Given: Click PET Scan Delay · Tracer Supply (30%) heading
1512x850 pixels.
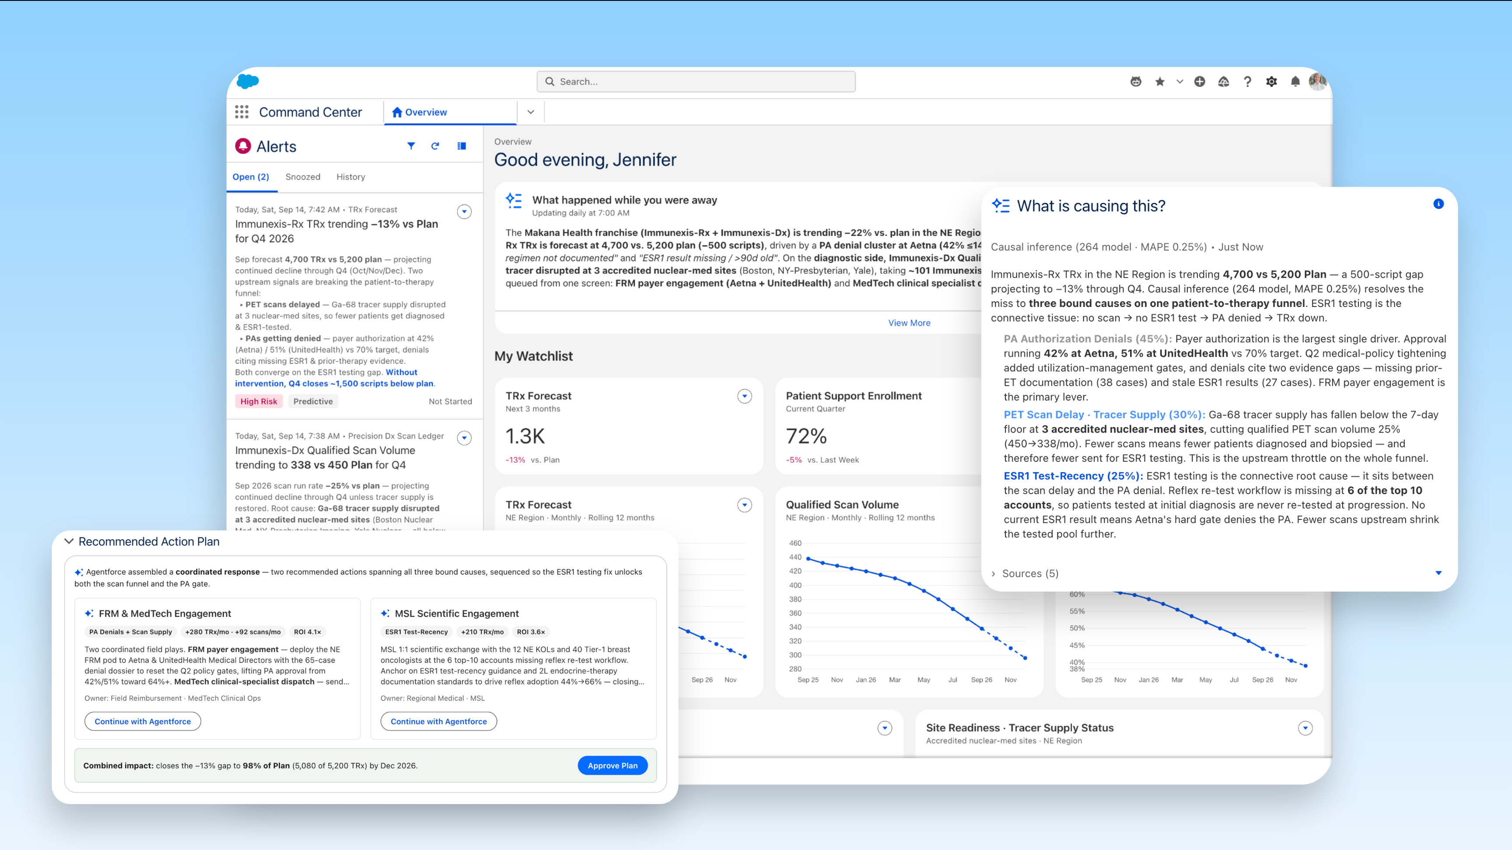Looking at the screenshot, I should click(x=1104, y=415).
